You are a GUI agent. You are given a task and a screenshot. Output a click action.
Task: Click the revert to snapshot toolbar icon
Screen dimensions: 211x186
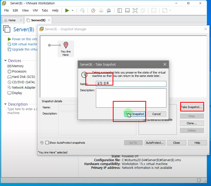click(x=101, y=11)
